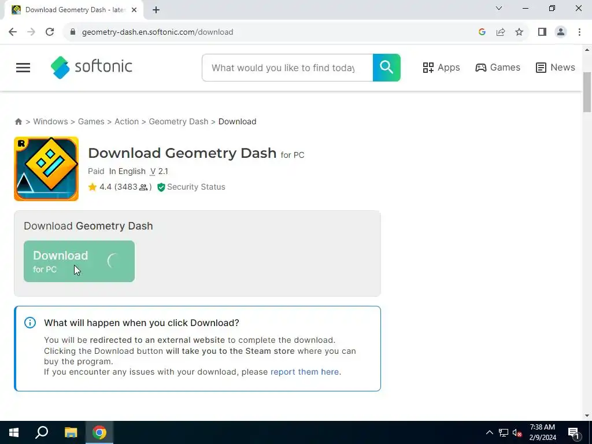Screen dimensions: 592x444
Task: Open the taskbar clock and date
Action: (542, 432)
